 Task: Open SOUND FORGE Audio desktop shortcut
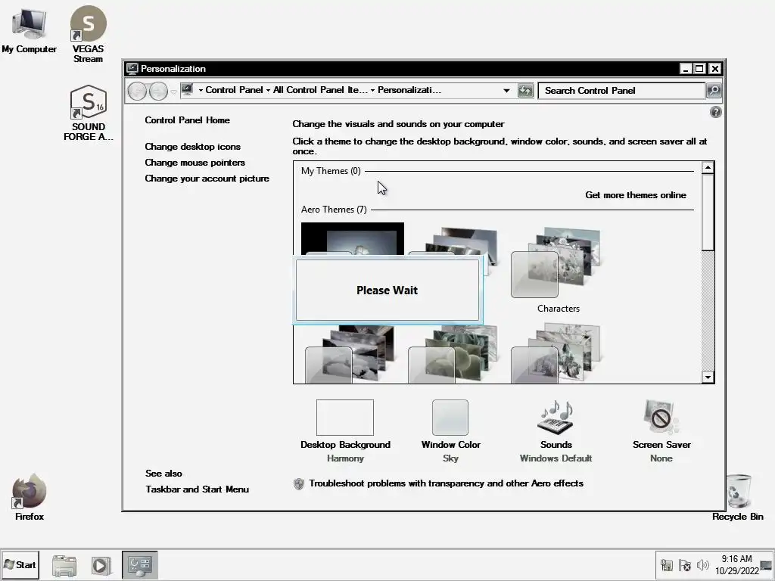click(88, 113)
